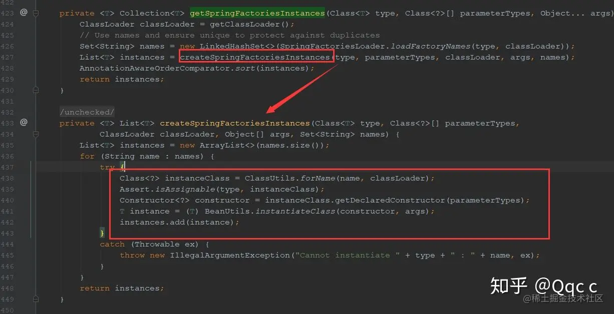Click the 'try' keyword on line 437
Screen dimensions: 614x314
(x=107, y=167)
